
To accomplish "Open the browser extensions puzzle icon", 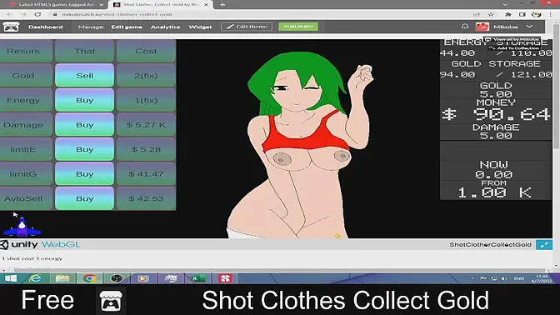I will (x=507, y=15).
